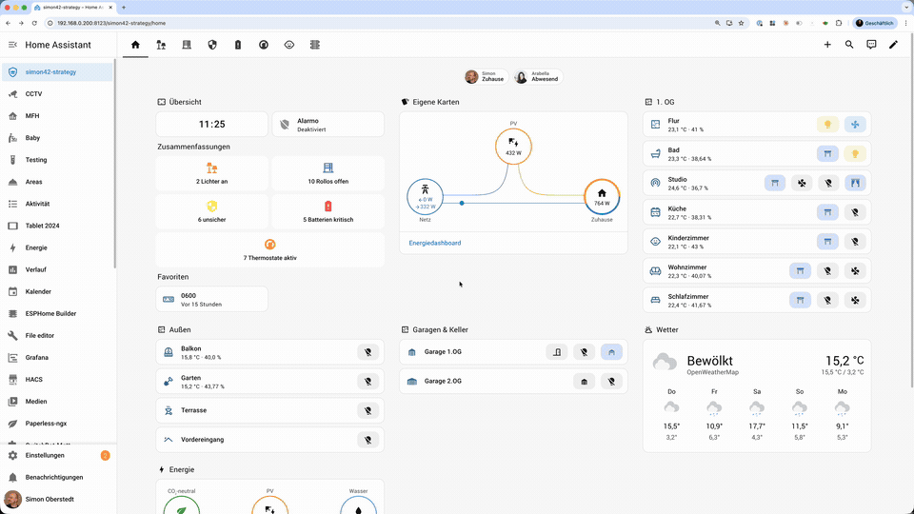Open MFH dashboard from sidebar
This screenshot has width=914, height=514.
pyautogui.click(x=57, y=116)
